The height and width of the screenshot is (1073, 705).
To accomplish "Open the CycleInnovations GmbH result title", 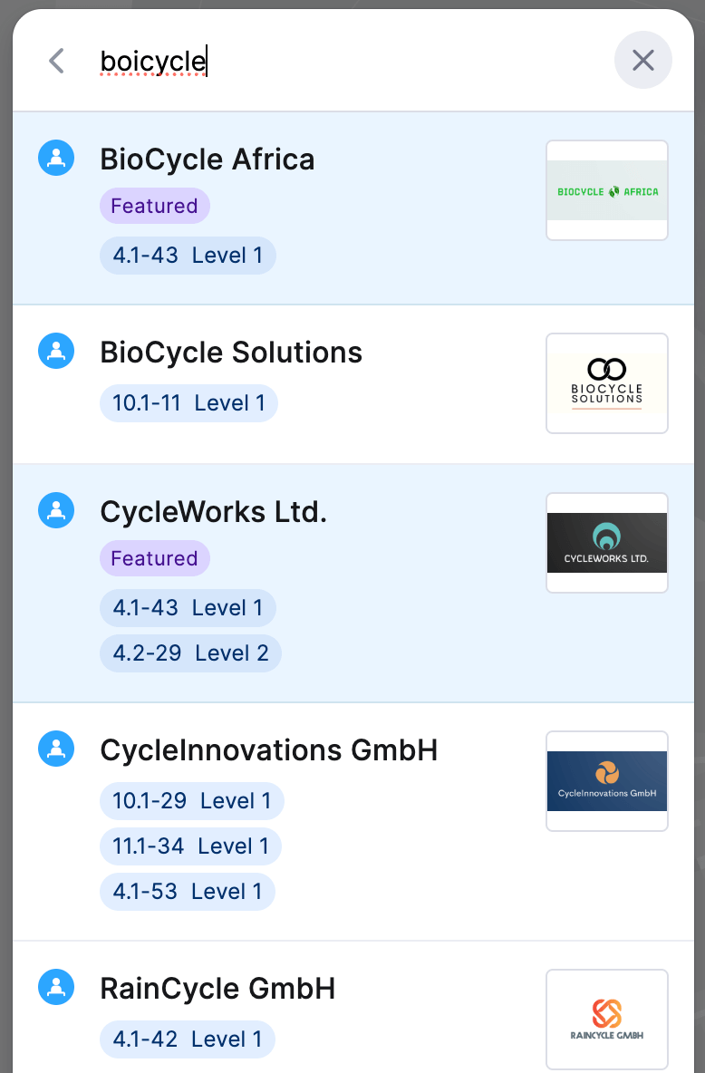I will 268,750.
